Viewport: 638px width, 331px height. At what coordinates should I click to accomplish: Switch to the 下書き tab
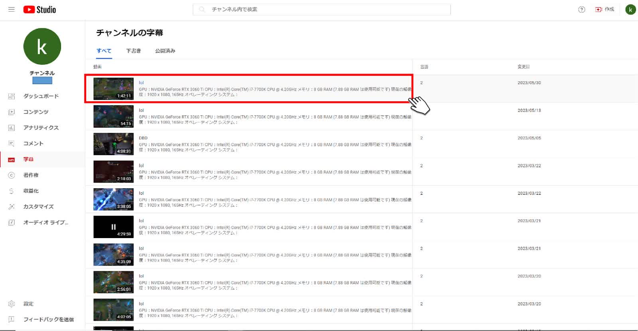point(134,51)
